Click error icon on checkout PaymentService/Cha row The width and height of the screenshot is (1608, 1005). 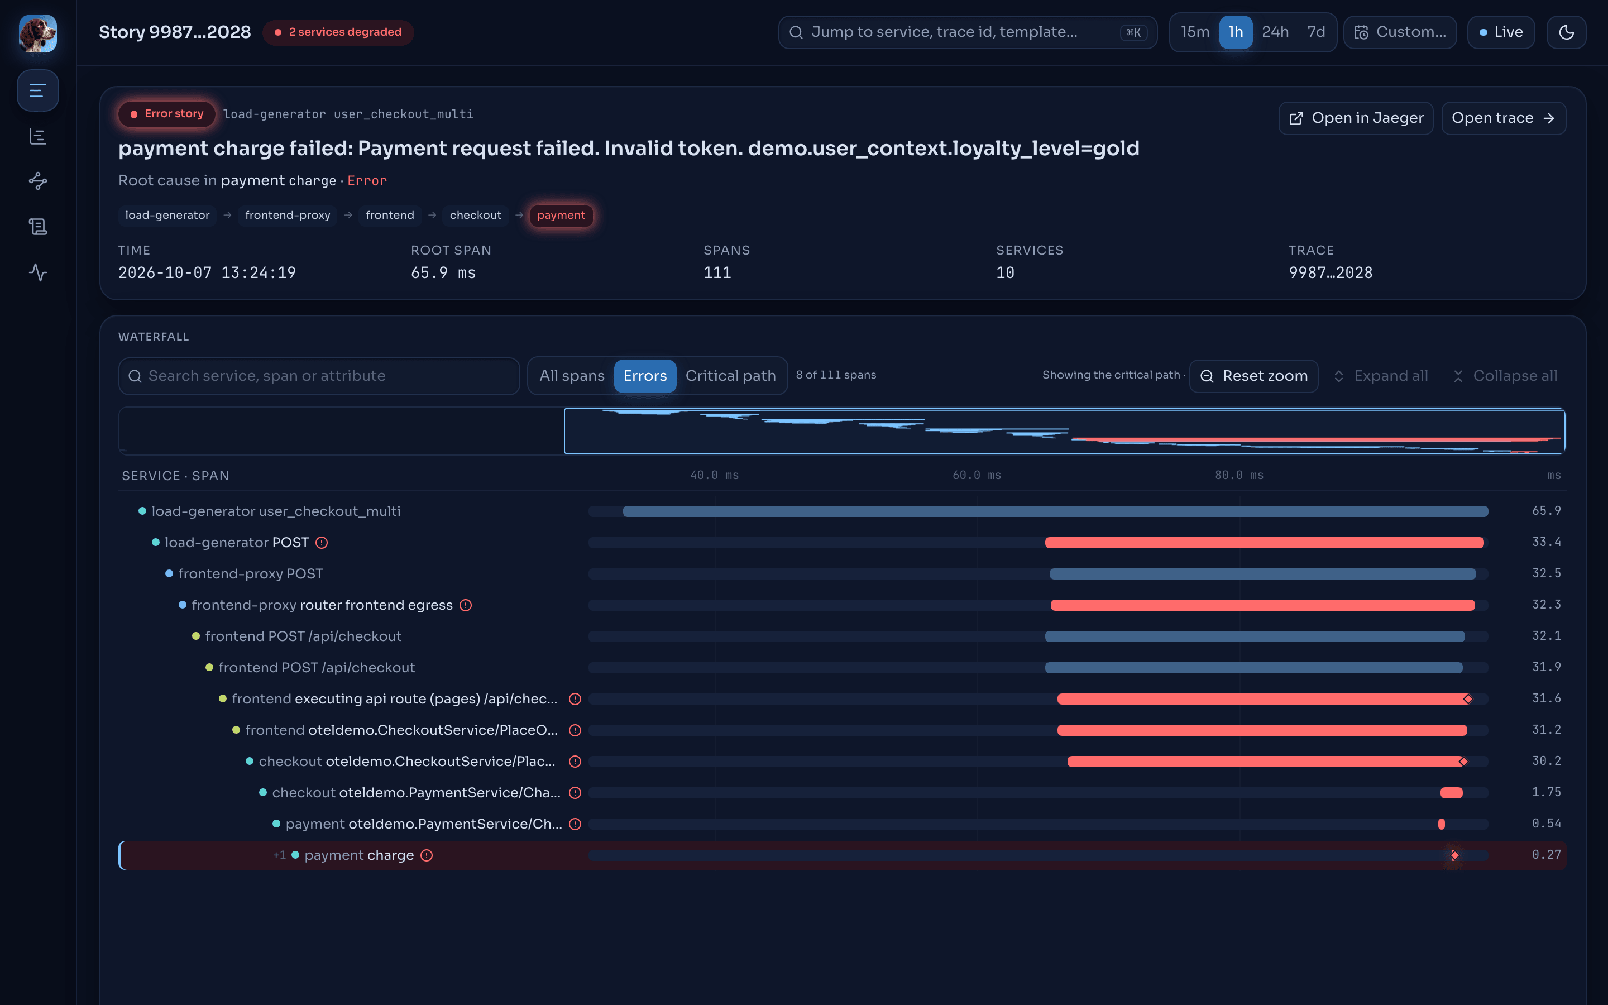point(576,793)
